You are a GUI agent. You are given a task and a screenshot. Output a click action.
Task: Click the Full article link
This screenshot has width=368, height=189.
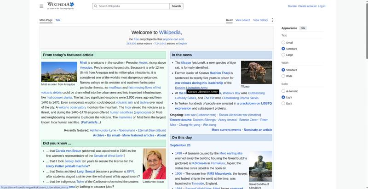(x=91, y=122)
